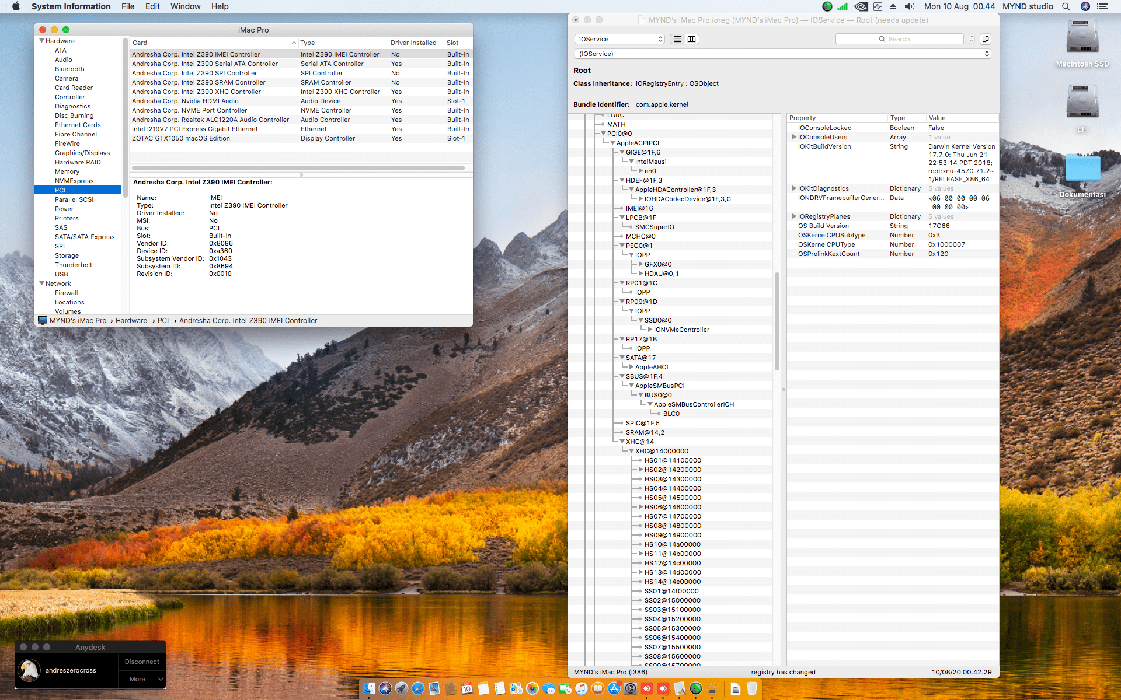Open the Apple menu
The height and width of the screenshot is (700, 1121).
coord(16,6)
